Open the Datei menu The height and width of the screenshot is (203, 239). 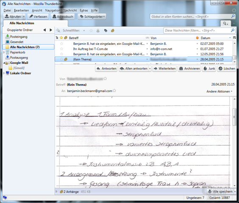[7, 10]
